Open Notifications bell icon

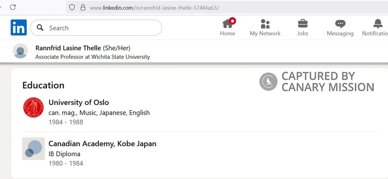pos(378,24)
